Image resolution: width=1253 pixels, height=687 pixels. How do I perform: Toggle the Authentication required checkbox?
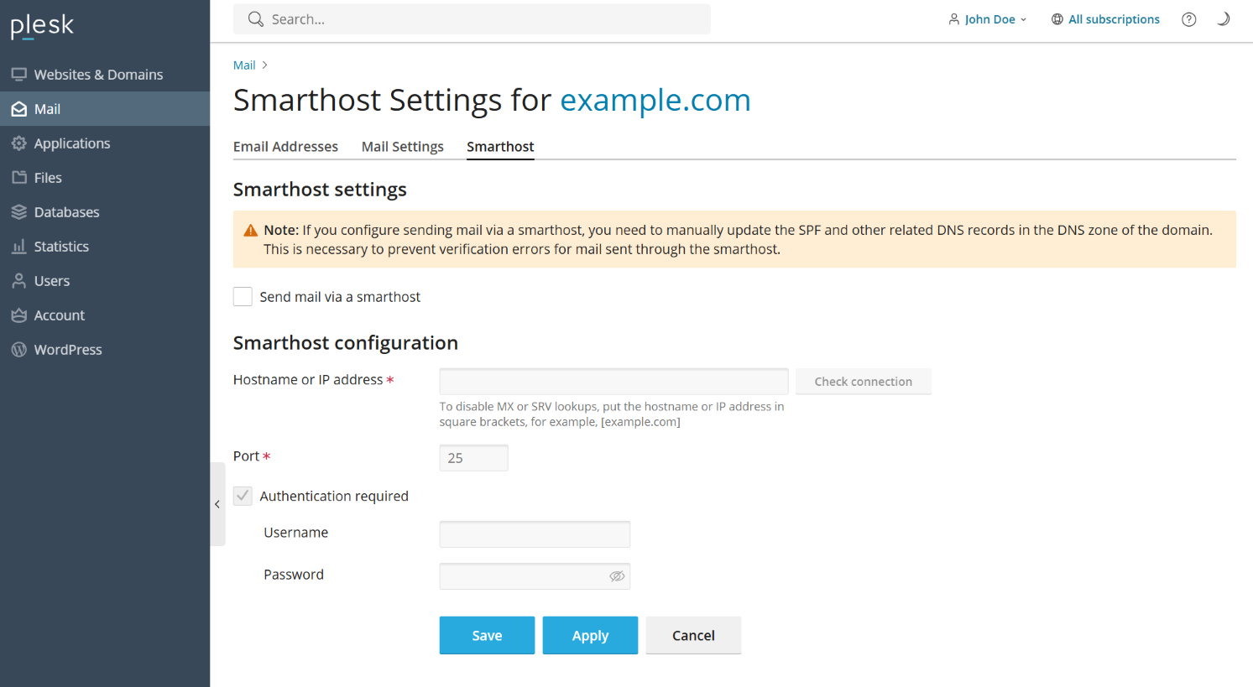[x=243, y=496]
